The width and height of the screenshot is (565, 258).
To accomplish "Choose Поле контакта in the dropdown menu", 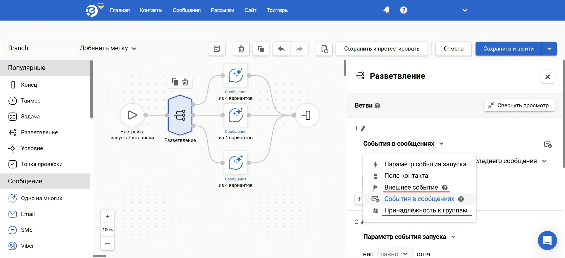I will 406,176.
